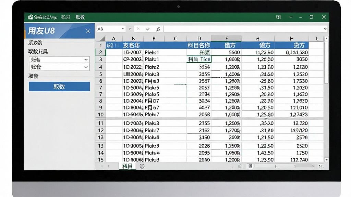Click the formula bar input field
The width and height of the screenshot is (351, 197).
click(x=244, y=29)
